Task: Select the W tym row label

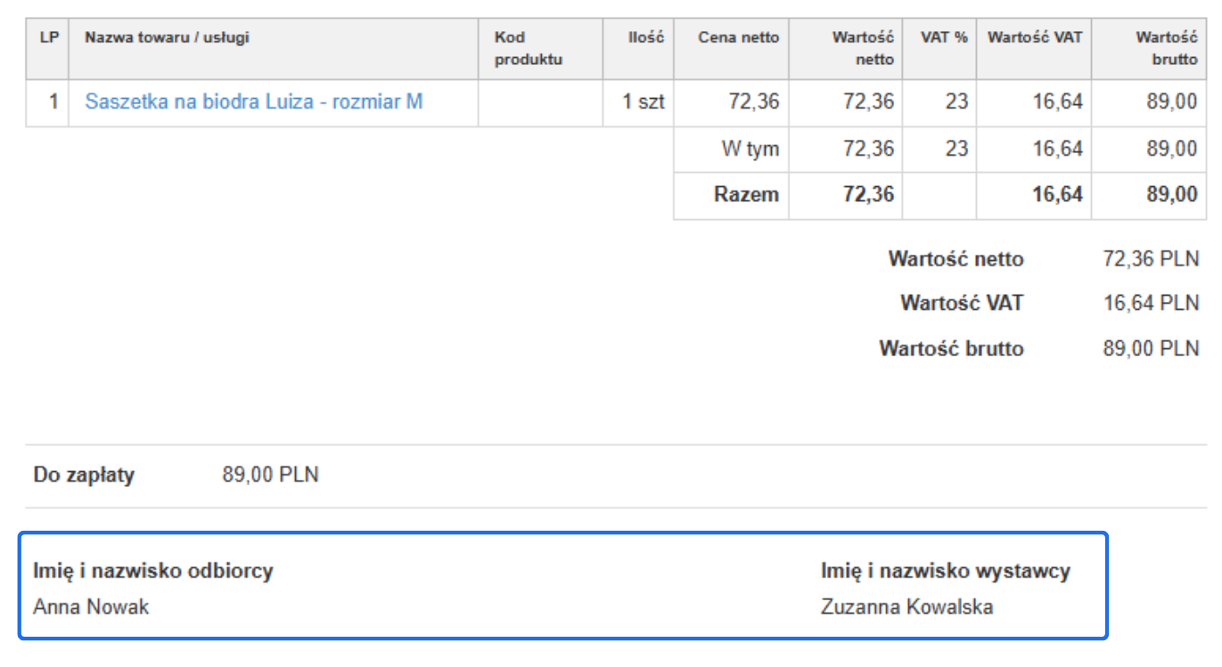Action: pyautogui.click(x=750, y=149)
